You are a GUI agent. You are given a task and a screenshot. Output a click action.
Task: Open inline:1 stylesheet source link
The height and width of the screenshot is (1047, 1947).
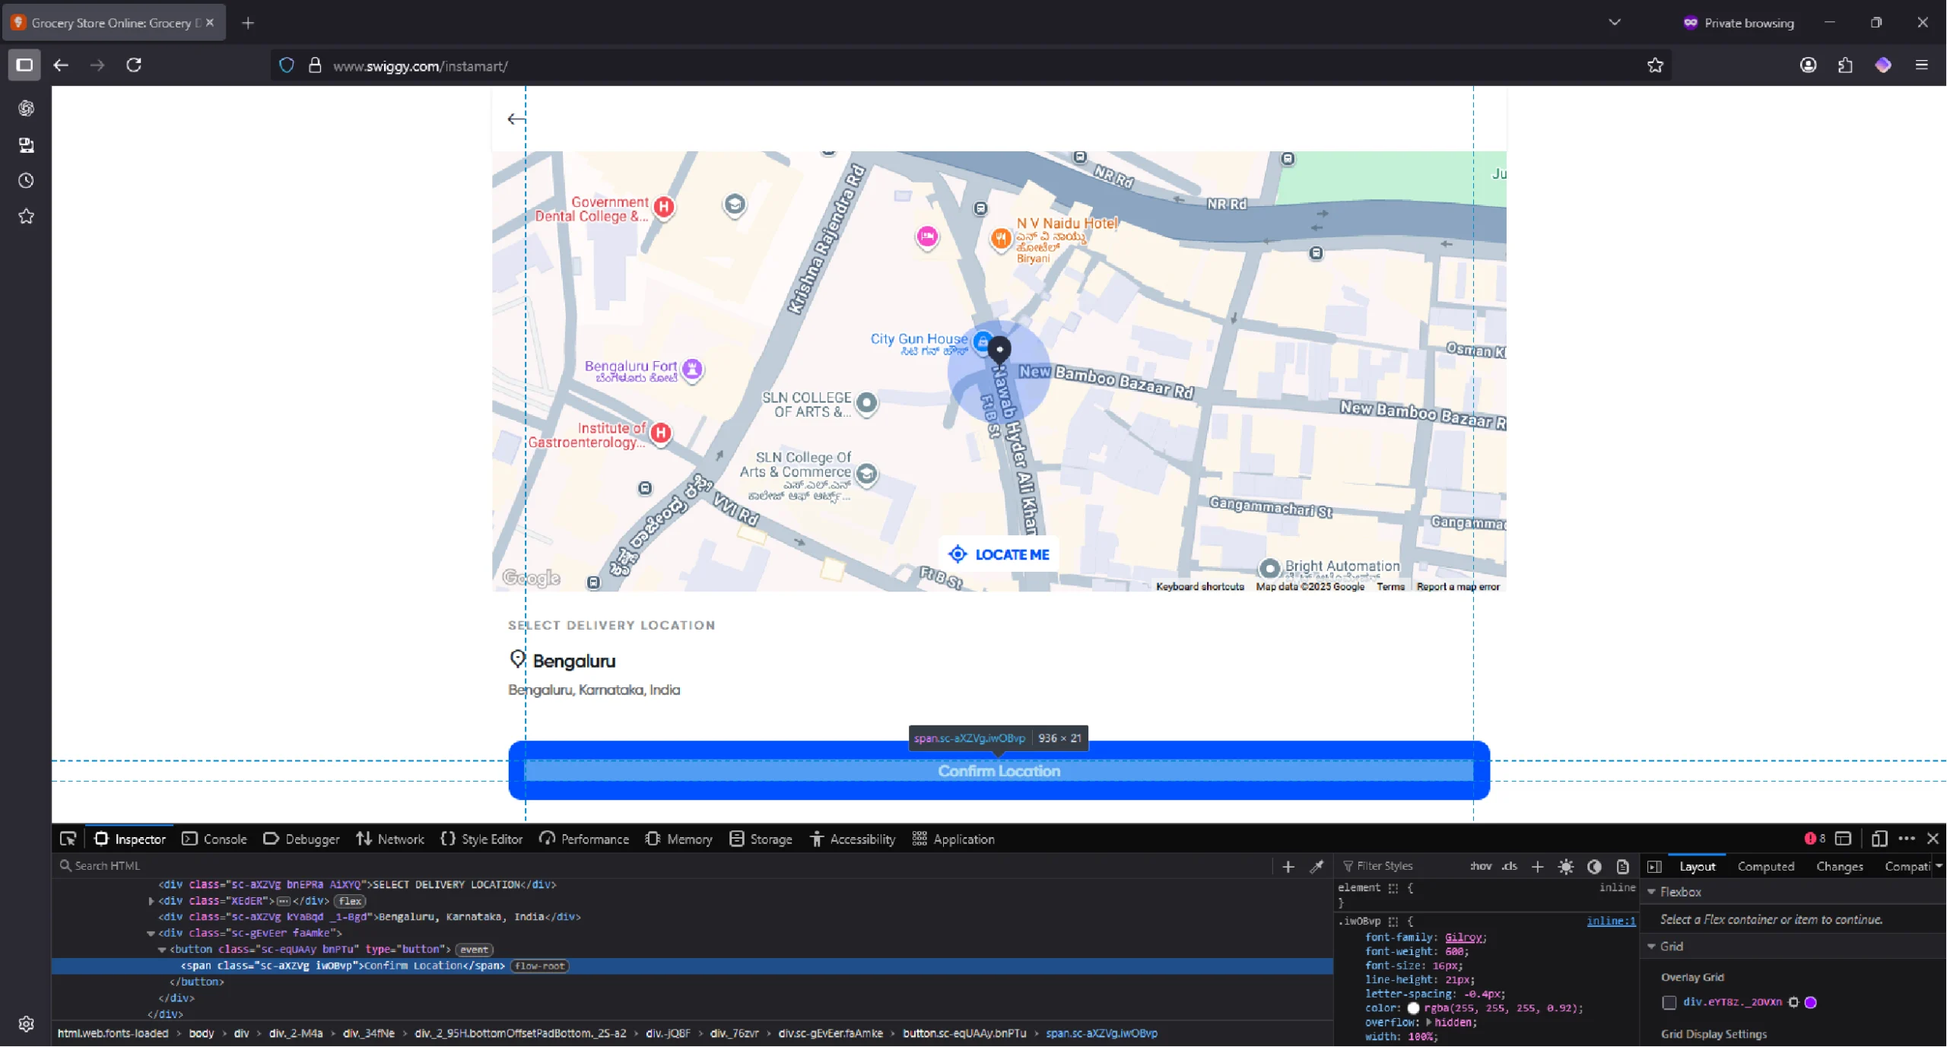[x=1611, y=922]
